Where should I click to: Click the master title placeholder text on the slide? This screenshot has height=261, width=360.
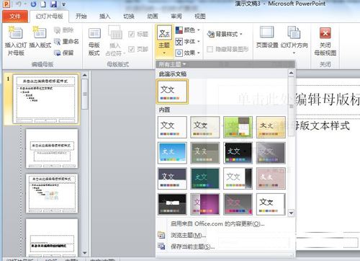(328, 99)
